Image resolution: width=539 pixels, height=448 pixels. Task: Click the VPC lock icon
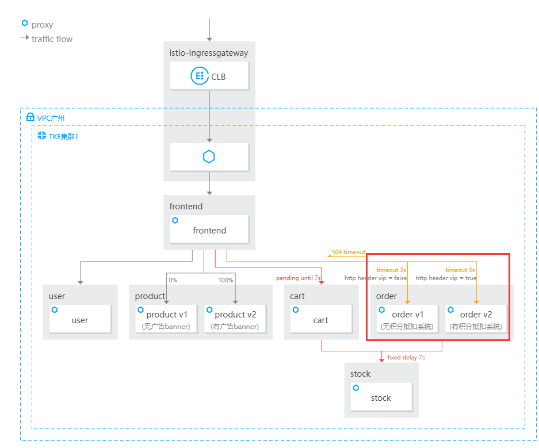pyautogui.click(x=30, y=117)
